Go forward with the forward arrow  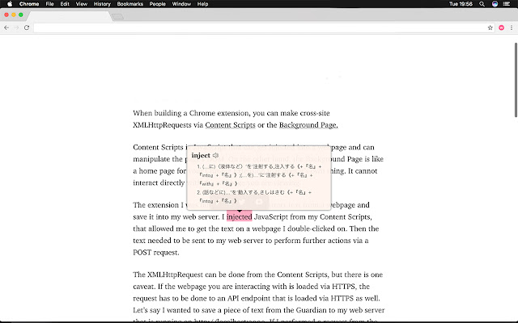pyautogui.click(x=16, y=27)
